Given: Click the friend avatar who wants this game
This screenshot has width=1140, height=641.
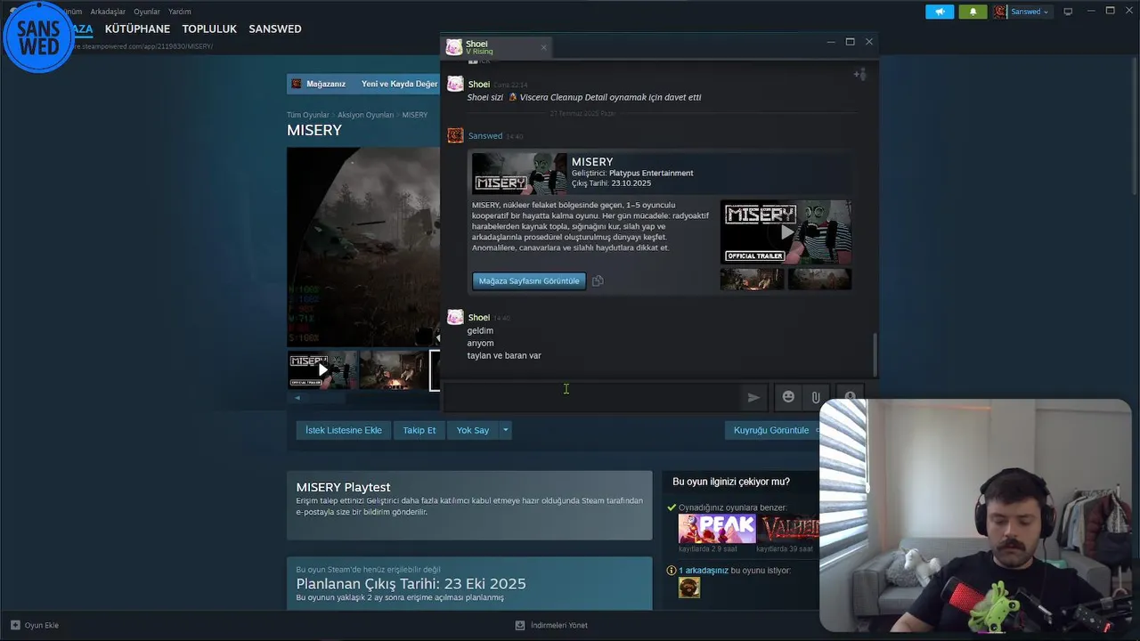Looking at the screenshot, I should pyautogui.click(x=689, y=588).
